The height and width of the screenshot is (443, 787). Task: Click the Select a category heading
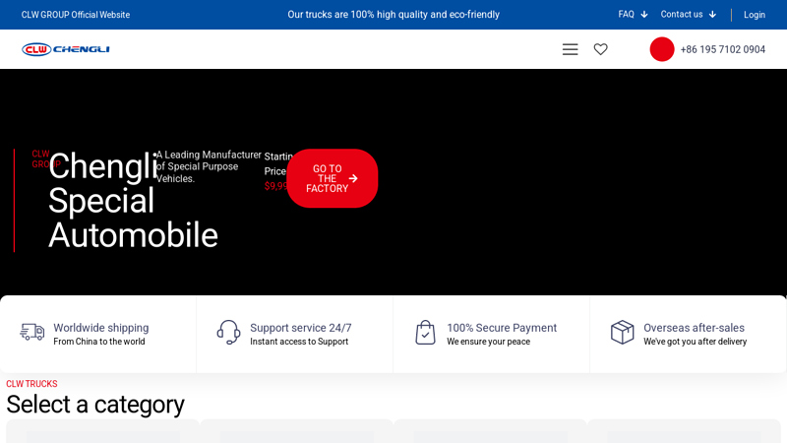tap(95, 405)
